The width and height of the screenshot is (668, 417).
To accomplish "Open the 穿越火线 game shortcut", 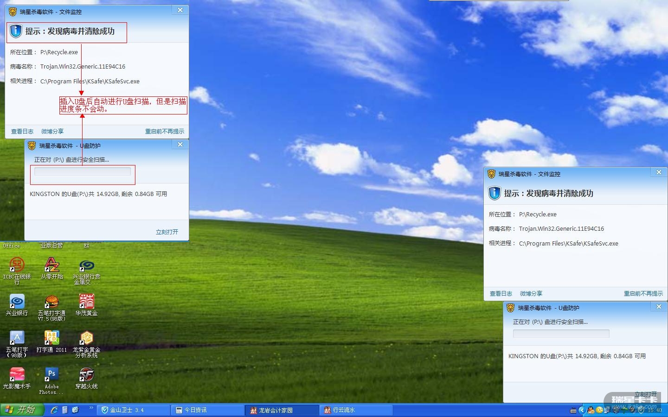I will 86,379.
